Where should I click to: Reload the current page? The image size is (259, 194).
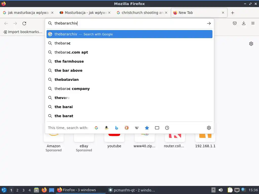coord(24,23)
